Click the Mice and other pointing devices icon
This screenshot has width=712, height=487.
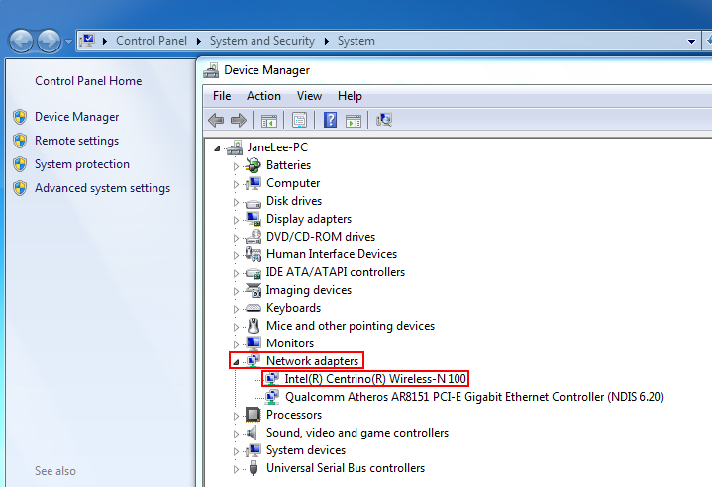pyautogui.click(x=254, y=326)
